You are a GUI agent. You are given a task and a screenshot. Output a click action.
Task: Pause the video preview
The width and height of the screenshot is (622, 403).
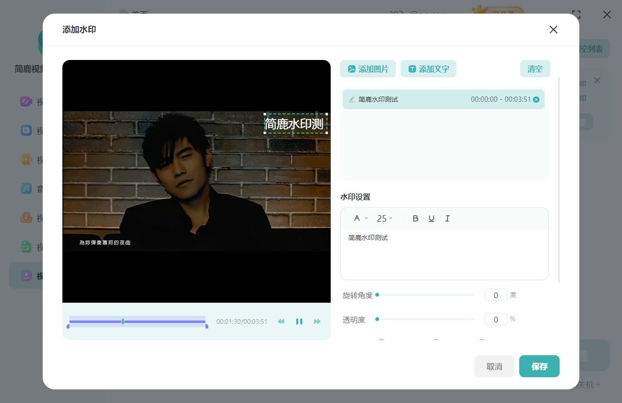click(x=299, y=321)
